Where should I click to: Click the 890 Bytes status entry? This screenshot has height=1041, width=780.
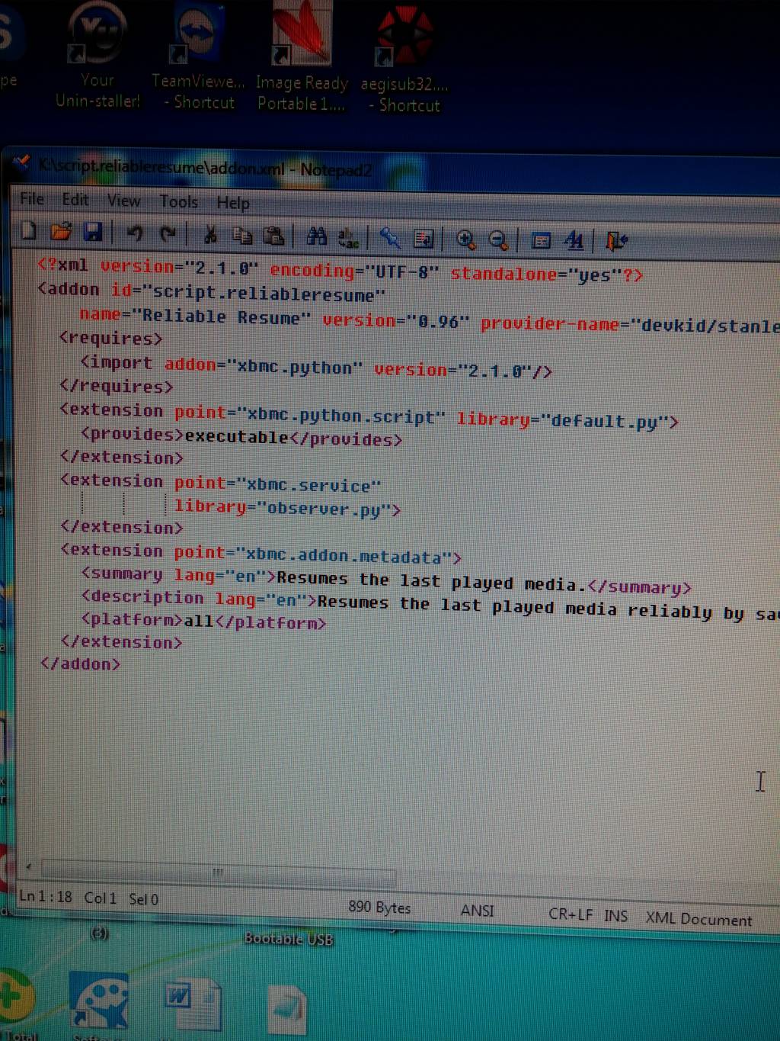[379, 907]
